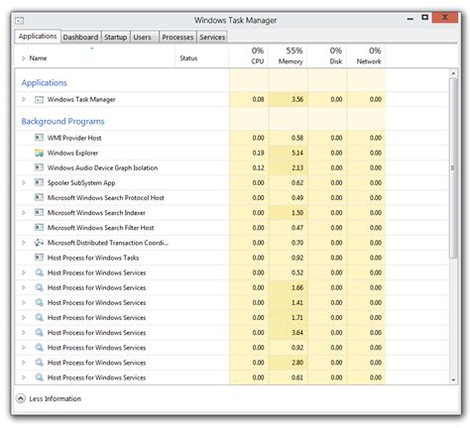Expand the Windows Task Manager row
The image size is (470, 428).
[24, 99]
